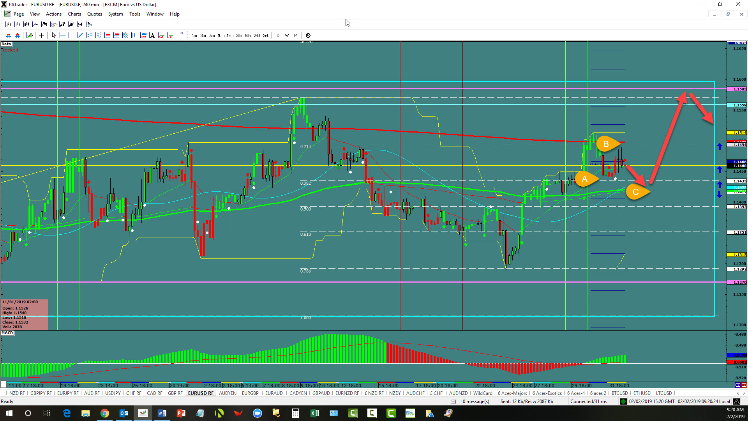Switch to AUDNZD page tab
This screenshot has height=421, width=748.
point(458,393)
